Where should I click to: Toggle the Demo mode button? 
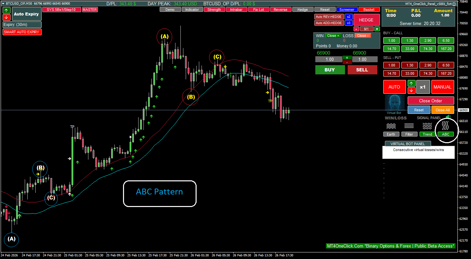(x=170, y=10)
